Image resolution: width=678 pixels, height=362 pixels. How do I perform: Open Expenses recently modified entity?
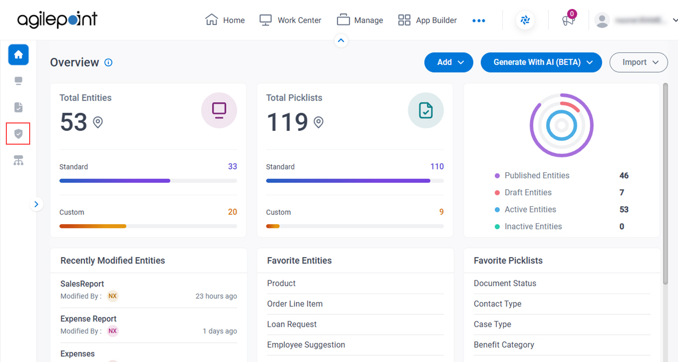(77, 354)
